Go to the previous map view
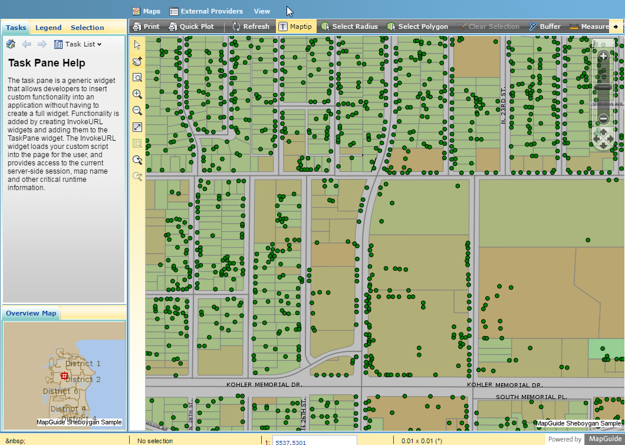This screenshot has height=445, width=625. 137,160
